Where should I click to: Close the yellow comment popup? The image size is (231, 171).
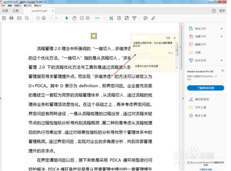[175, 38]
